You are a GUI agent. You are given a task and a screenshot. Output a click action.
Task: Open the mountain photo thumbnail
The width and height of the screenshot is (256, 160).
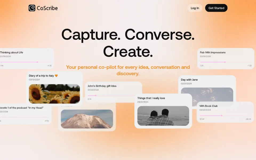(87, 119)
